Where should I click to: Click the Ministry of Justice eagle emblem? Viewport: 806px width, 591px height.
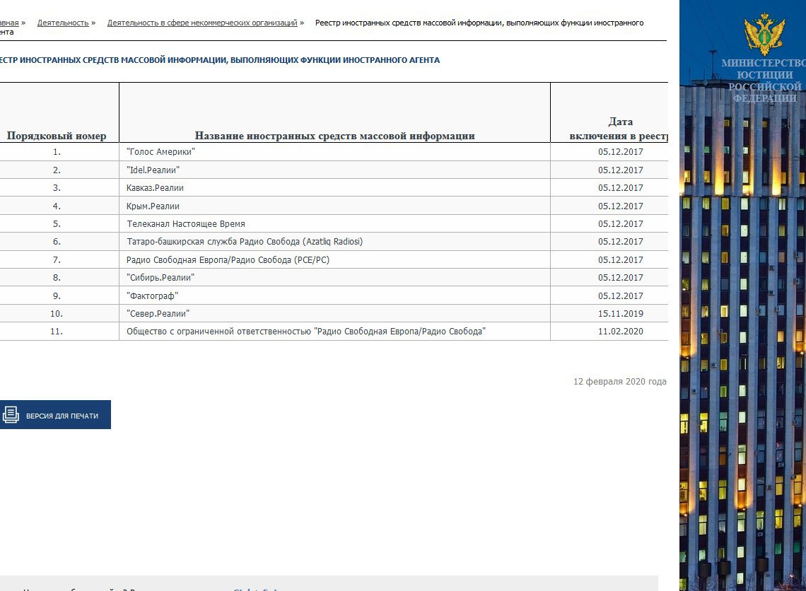pyautogui.click(x=765, y=35)
